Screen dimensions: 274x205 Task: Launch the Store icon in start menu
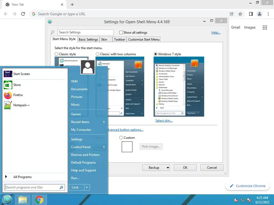[8, 85]
